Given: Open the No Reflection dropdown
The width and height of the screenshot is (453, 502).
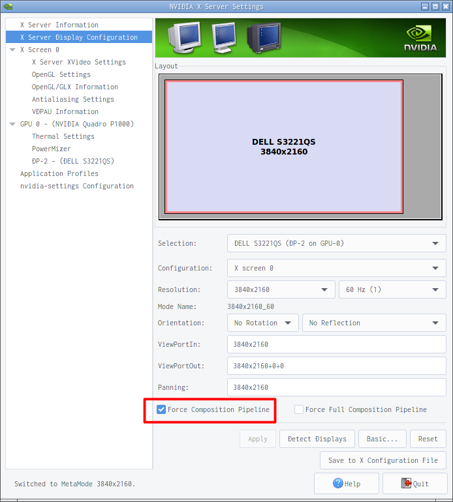Looking at the screenshot, I should click(x=374, y=323).
